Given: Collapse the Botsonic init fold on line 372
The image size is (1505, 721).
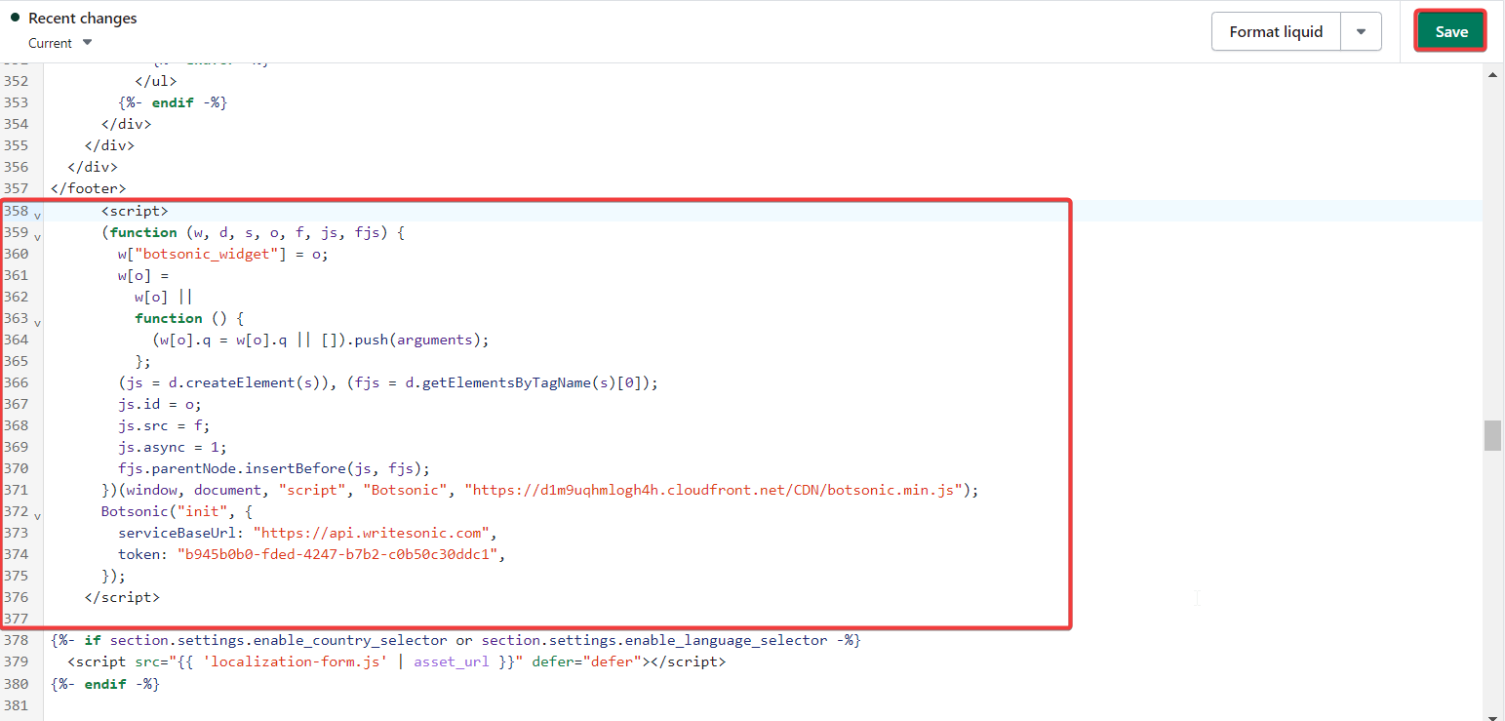Looking at the screenshot, I should coord(37,514).
